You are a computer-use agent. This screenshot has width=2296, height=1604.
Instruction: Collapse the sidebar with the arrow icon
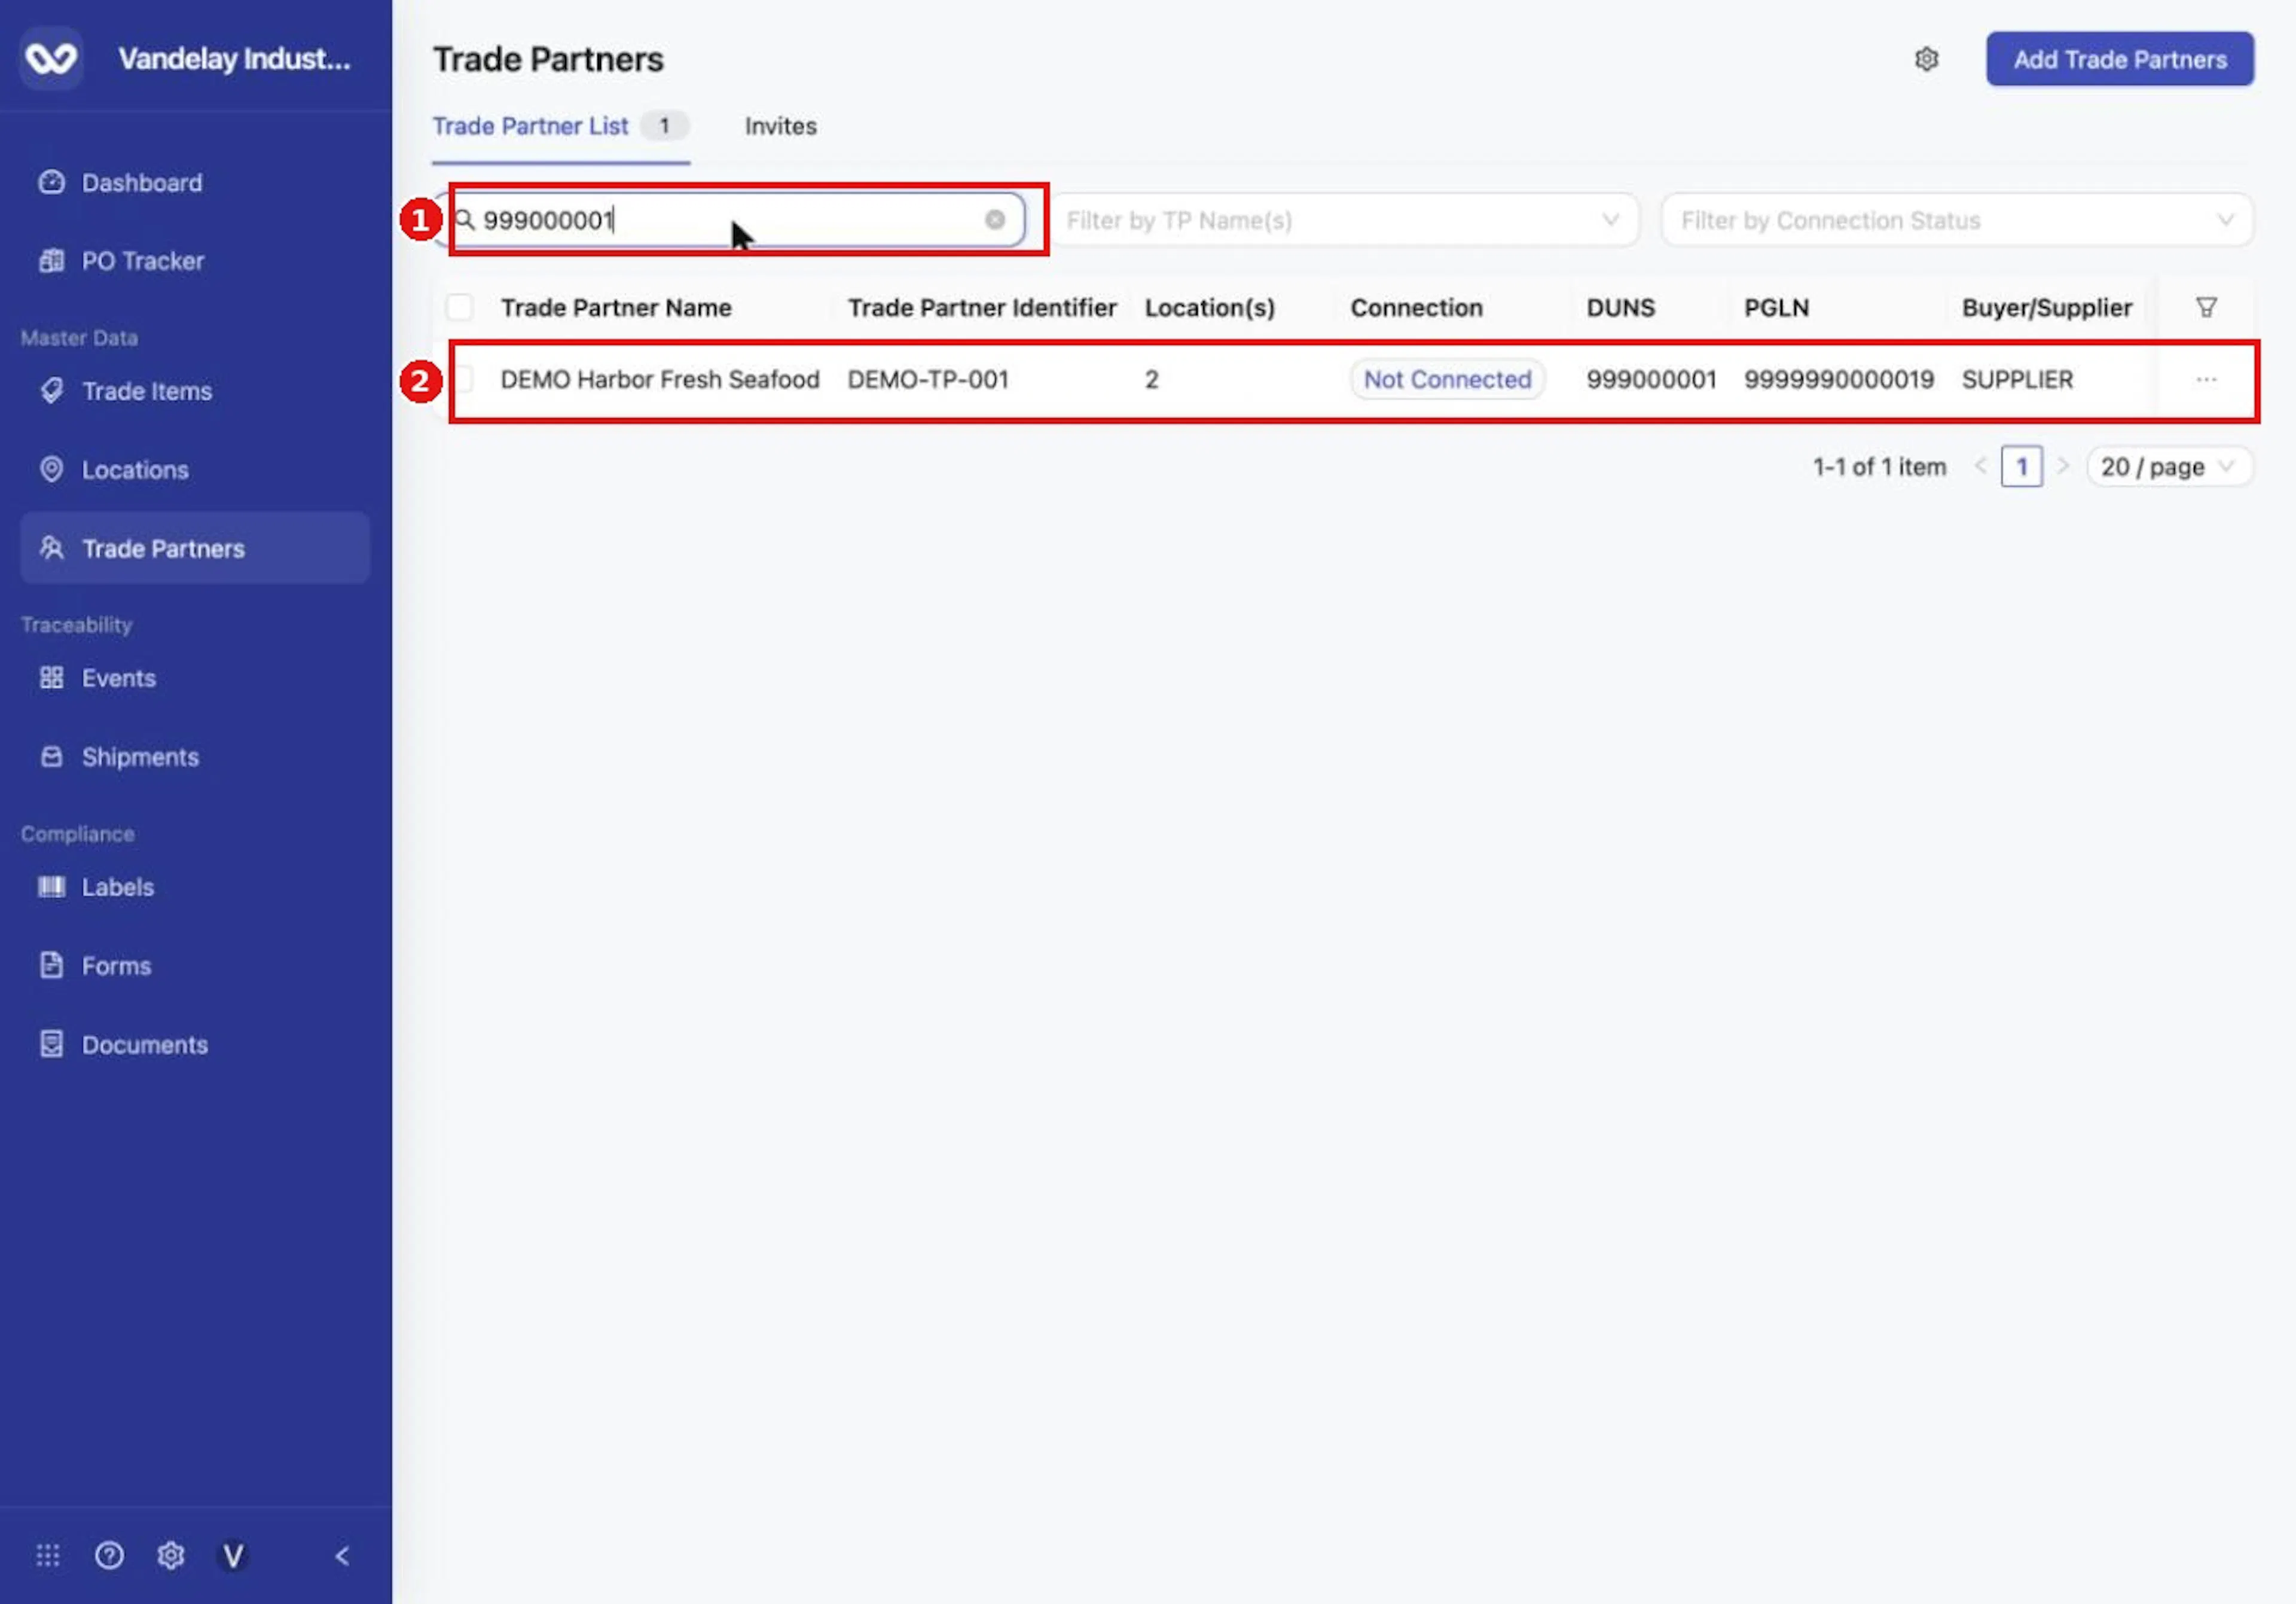342,1555
